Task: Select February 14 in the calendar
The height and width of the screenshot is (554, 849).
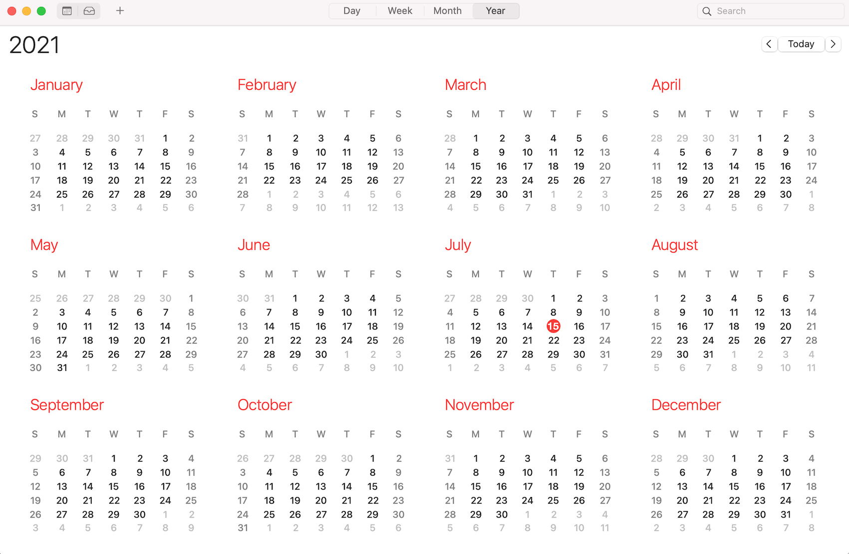Action: click(x=243, y=166)
